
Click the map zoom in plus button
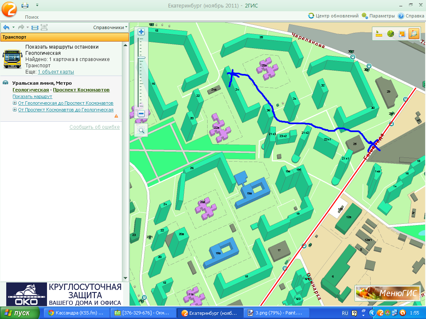tap(141, 32)
